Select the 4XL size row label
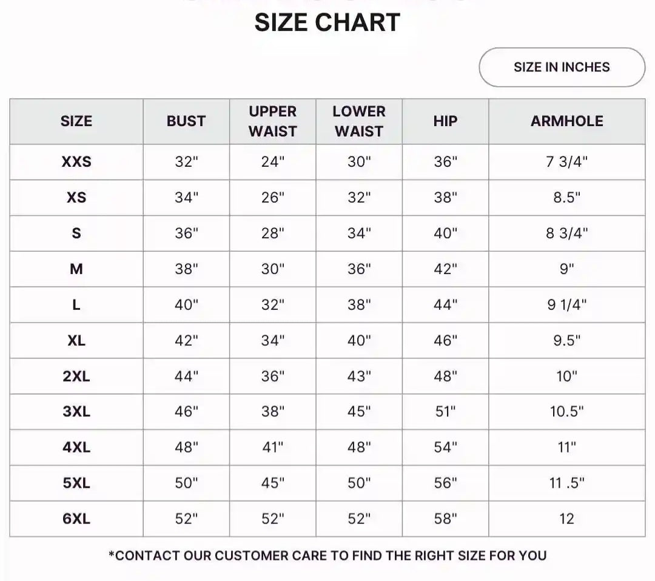The image size is (655, 581). [76, 448]
